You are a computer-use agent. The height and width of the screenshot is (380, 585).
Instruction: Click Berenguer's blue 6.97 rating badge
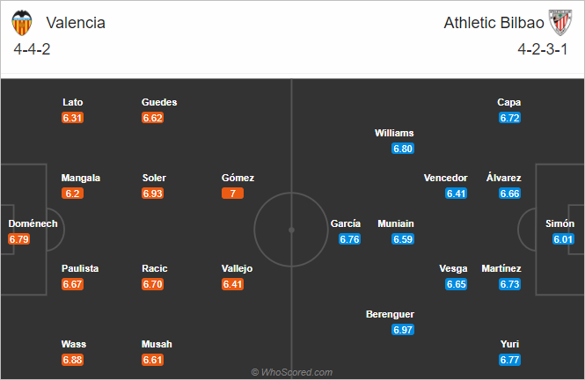click(x=403, y=330)
